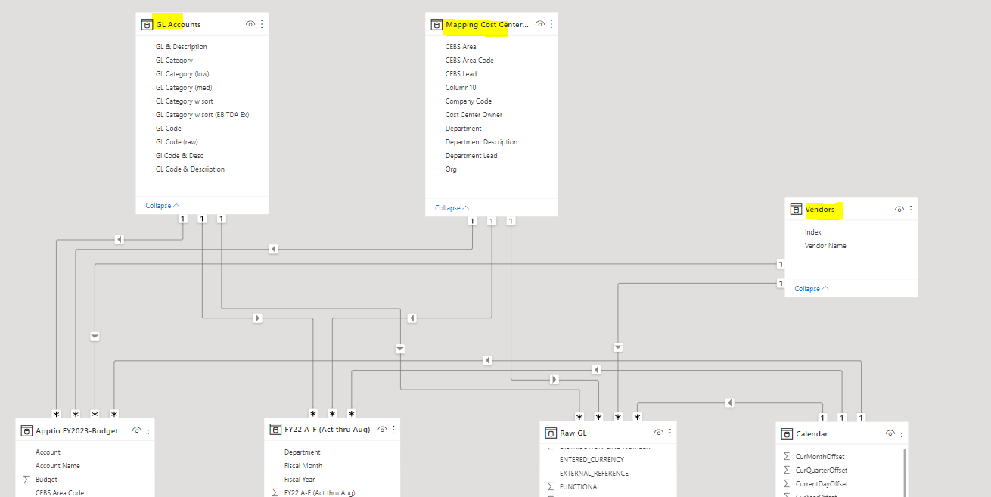991x497 pixels.
Task: Select the Vendors table title
Action: tap(820, 210)
